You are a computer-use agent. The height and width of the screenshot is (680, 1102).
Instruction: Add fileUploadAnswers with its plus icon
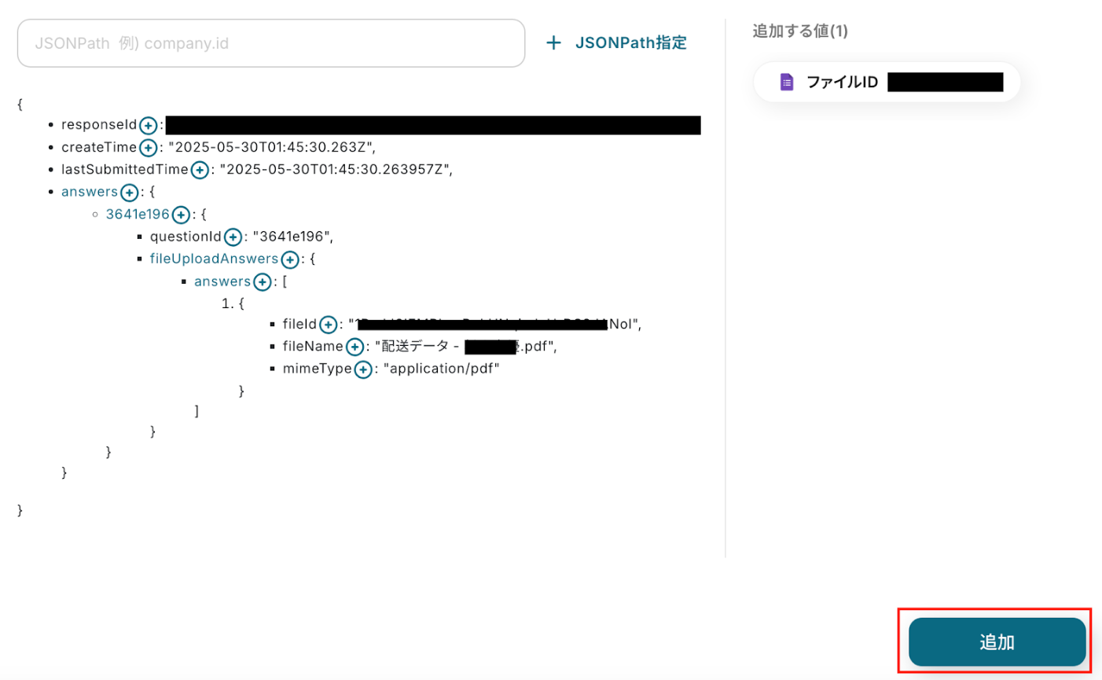tap(290, 259)
